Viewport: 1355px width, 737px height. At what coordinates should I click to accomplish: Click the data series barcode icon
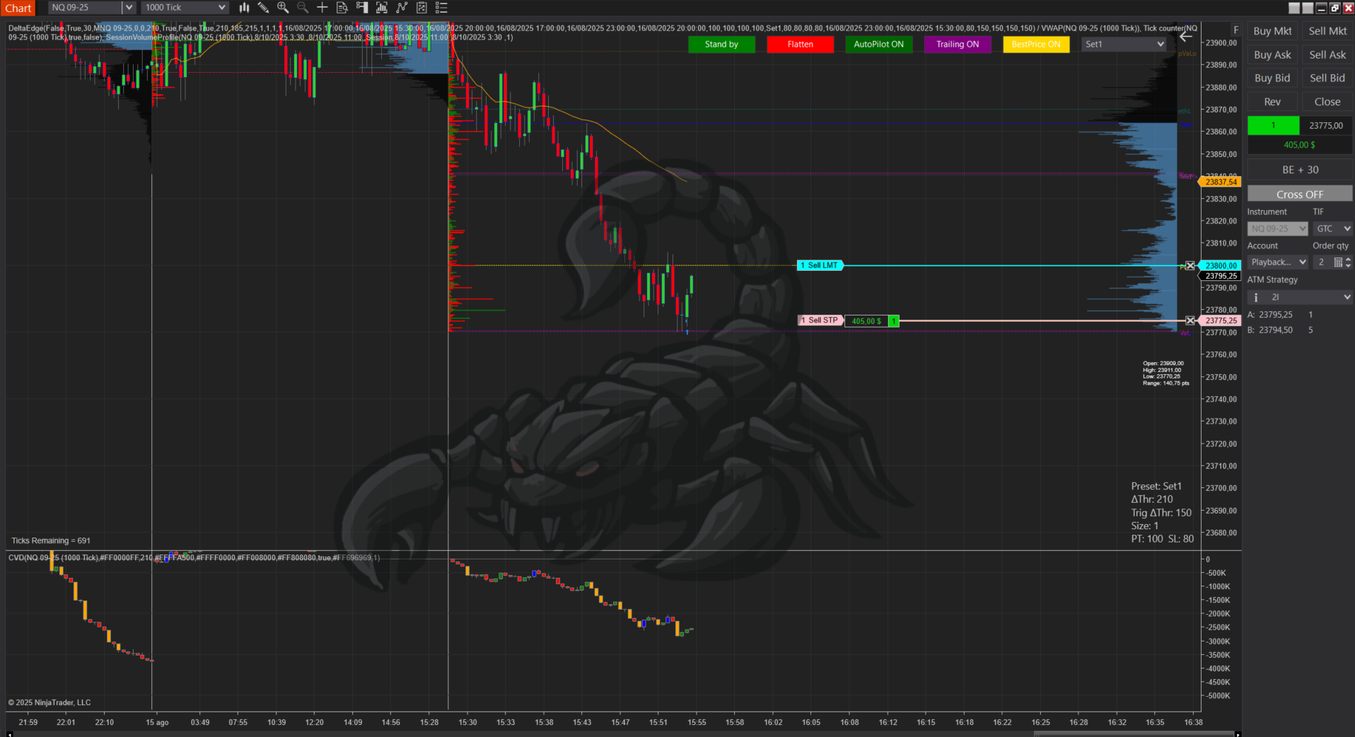[x=382, y=8]
